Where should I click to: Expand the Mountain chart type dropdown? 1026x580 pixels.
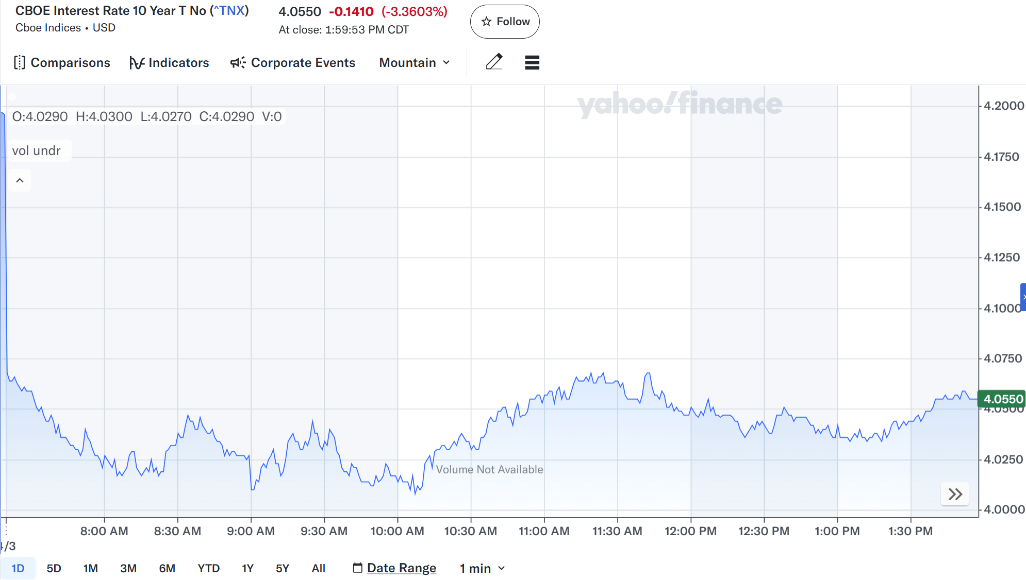(x=415, y=63)
